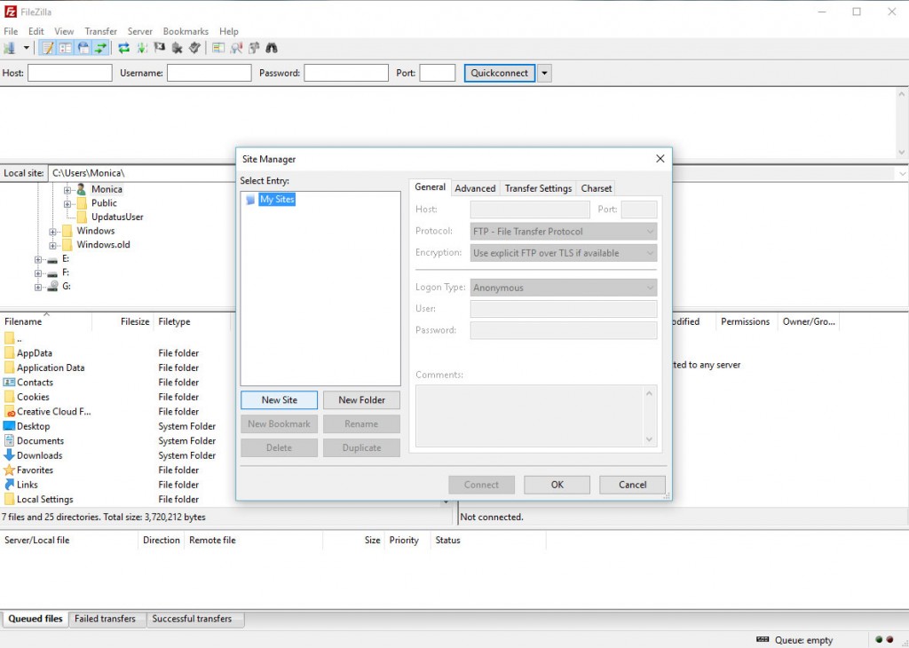Click the New Folder button
909x648 pixels.
362,400
